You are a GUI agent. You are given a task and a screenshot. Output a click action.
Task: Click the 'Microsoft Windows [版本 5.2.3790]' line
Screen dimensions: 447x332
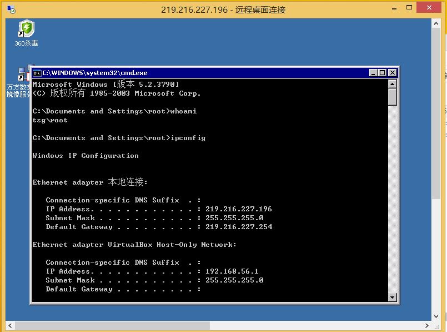(106, 84)
